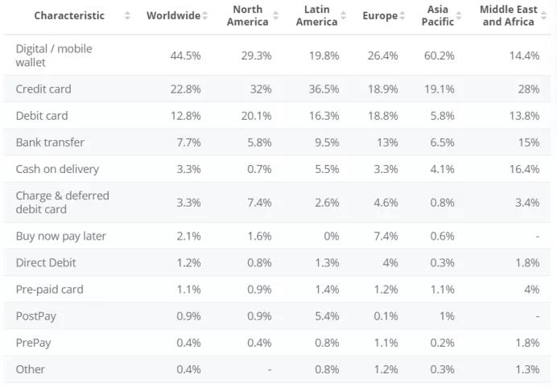The height and width of the screenshot is (387, 557).
Task: Sort by Asia Pacific arrows icon
Action: click(459, 16)
